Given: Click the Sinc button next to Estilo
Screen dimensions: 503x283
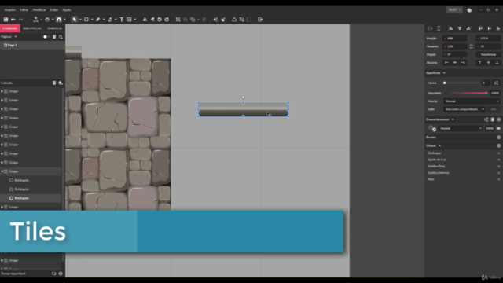Looking at the screenshot, I should tap(494, 109).
